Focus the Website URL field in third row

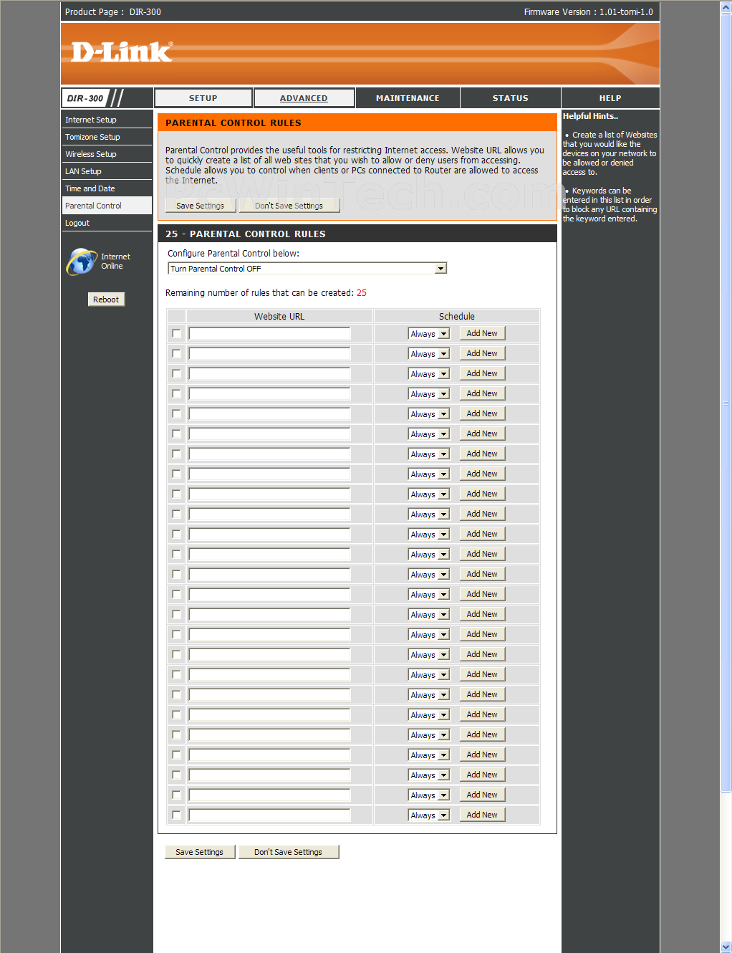pos(269,374)
